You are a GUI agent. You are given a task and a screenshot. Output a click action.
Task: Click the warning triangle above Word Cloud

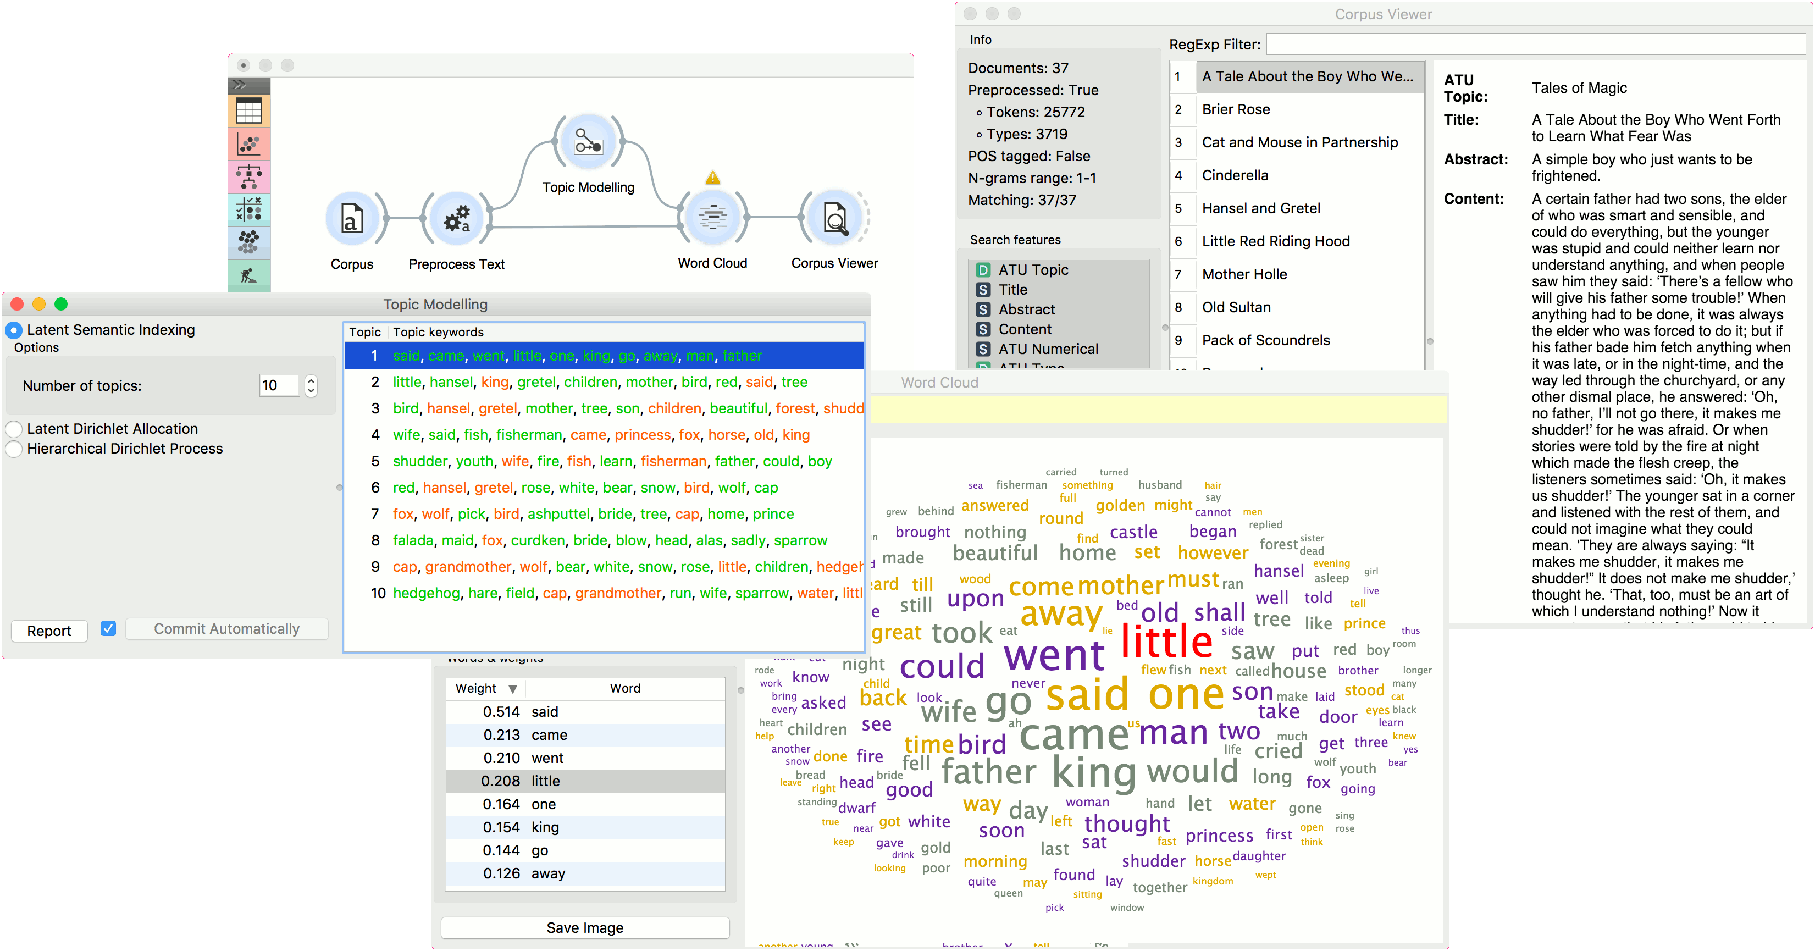pos(712,178)
